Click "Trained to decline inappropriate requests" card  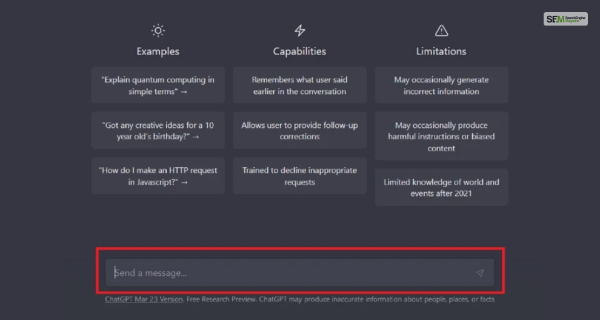(299, 176)
